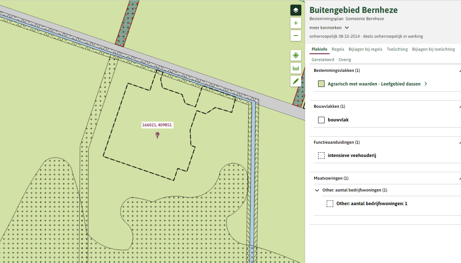Click the 'Bestemmingsplan' plan type label
Image resolution: width=461 pixels, height=263 pixels.
326,19
